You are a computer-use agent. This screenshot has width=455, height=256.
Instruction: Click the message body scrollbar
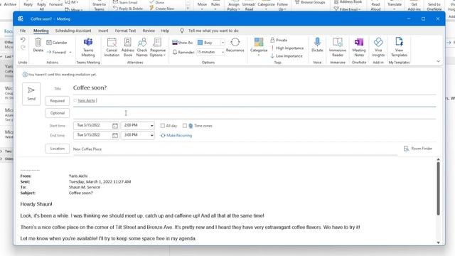438,188
